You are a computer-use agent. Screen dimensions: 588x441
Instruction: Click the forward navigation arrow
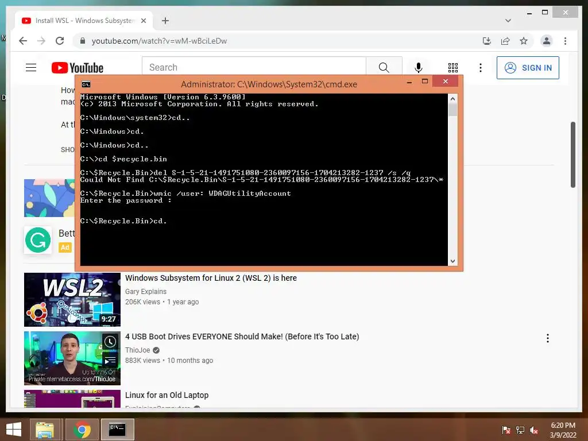tap(41, 41)
